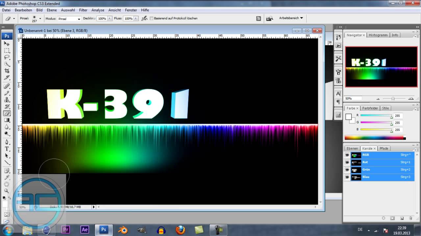
Task: Hide the RGB channel visibility eye
Action: (347, 155)
